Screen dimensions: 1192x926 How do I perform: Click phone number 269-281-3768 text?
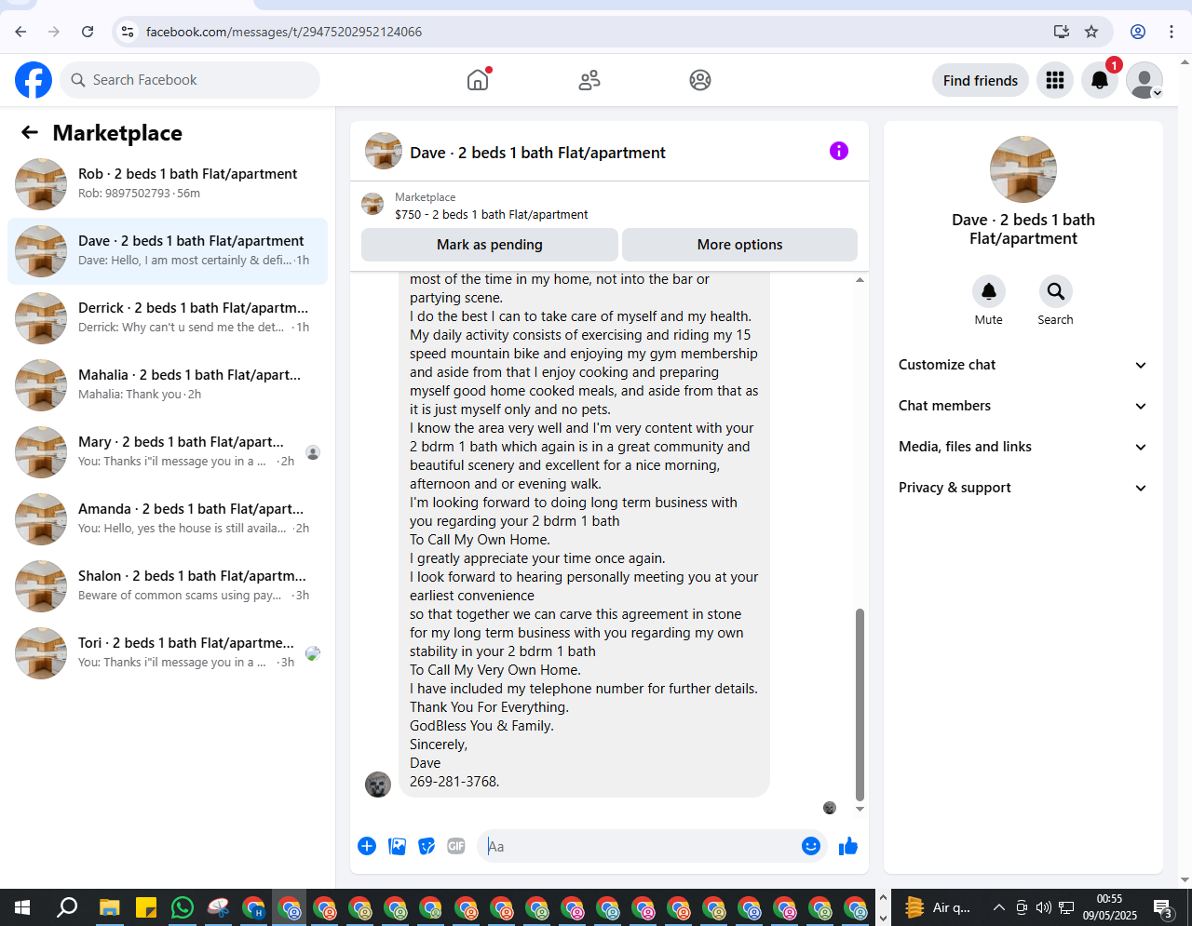[x=454, y=782]
